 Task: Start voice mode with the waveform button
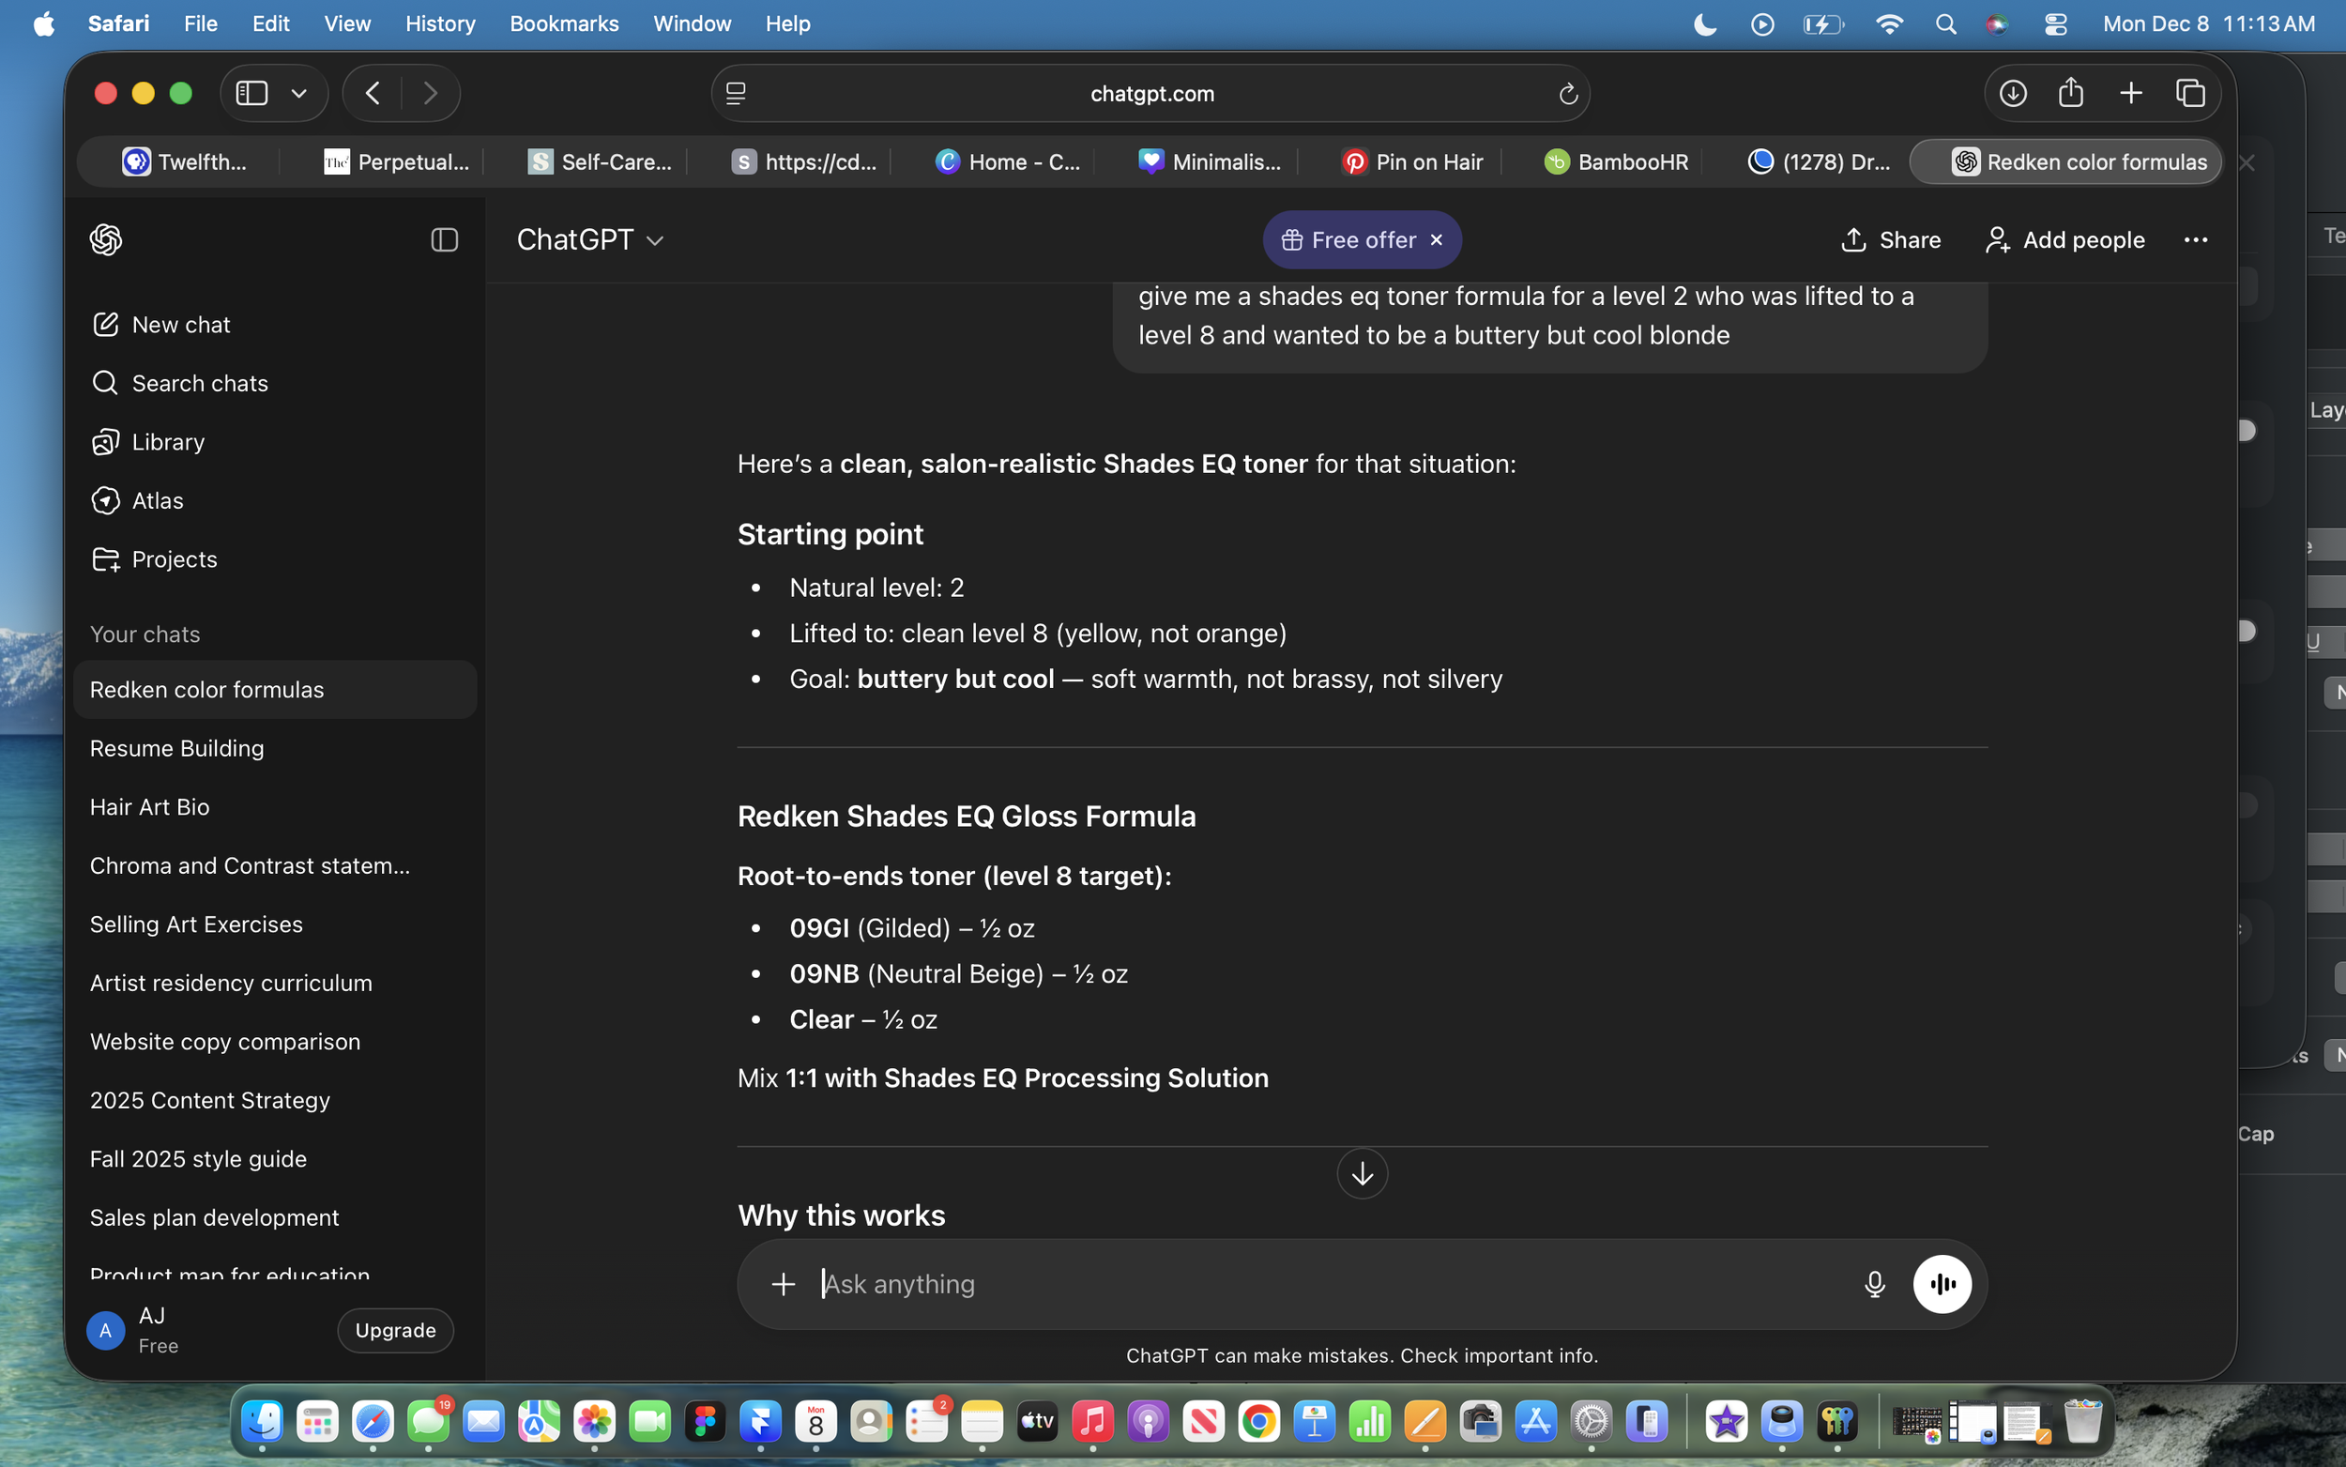coord(1942,1284)
